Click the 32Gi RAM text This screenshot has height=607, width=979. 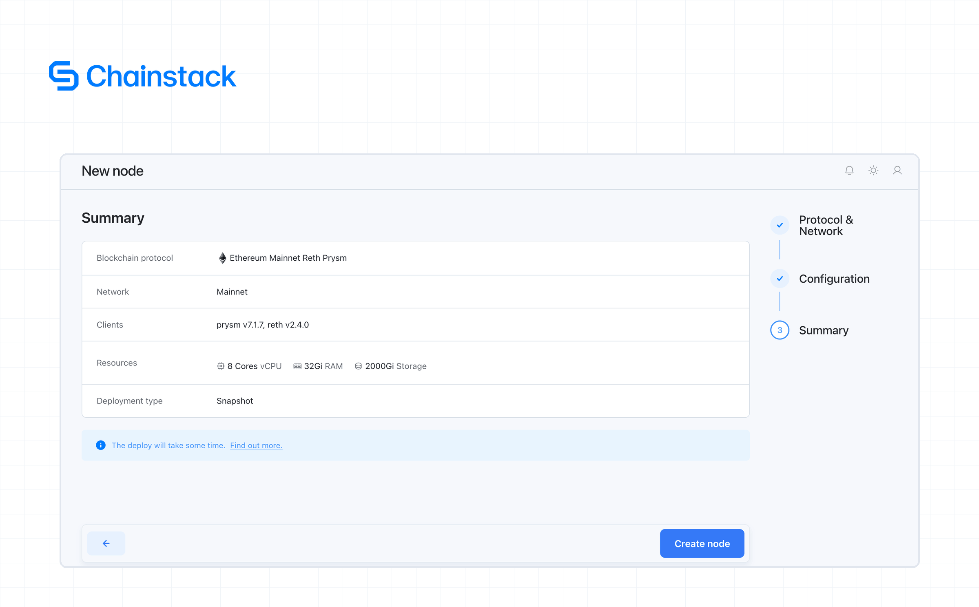[x=323, y=366]
